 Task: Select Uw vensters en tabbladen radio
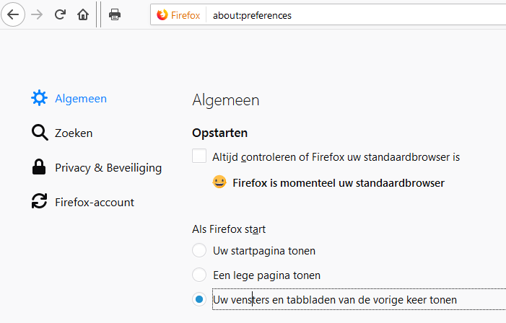[x=199, y=299]
